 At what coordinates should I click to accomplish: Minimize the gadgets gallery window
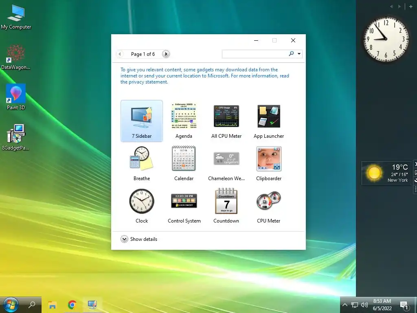point(256,40)
